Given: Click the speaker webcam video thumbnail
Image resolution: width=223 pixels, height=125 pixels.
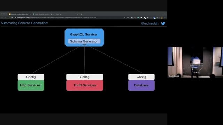Looking at the screenshot, I should coord(195,62).
